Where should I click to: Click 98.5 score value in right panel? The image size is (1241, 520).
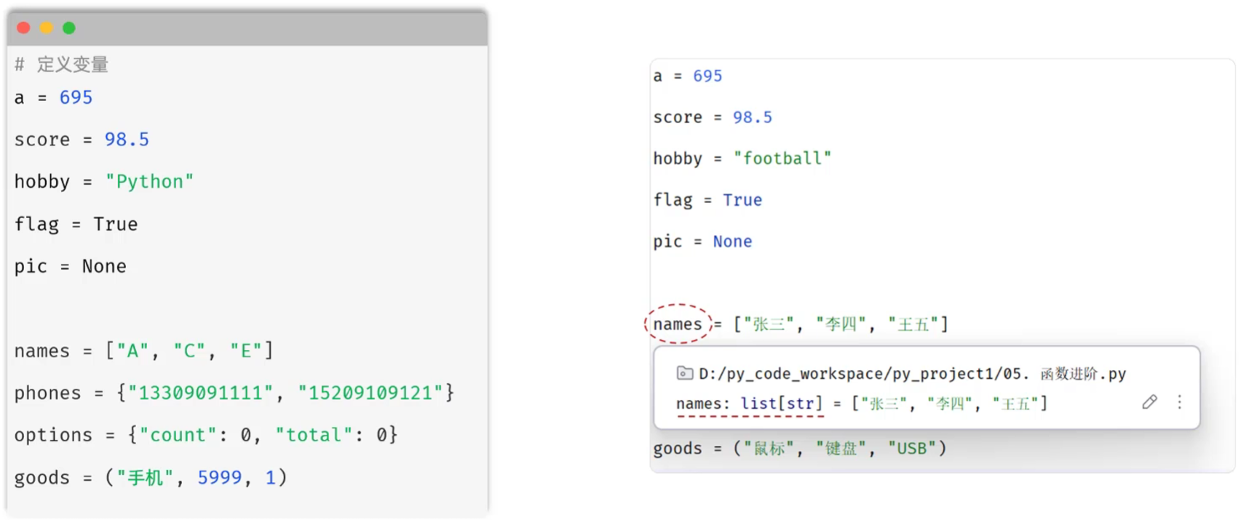[753, 117]
